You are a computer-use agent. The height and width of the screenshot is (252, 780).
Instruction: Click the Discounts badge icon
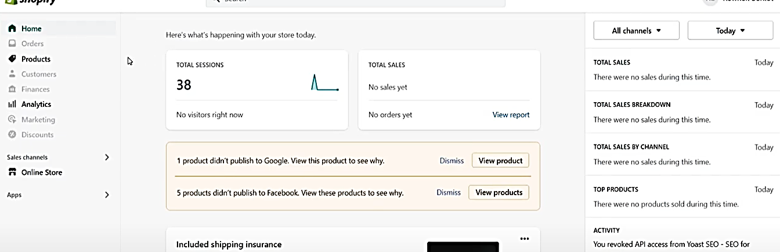[12, 134]
